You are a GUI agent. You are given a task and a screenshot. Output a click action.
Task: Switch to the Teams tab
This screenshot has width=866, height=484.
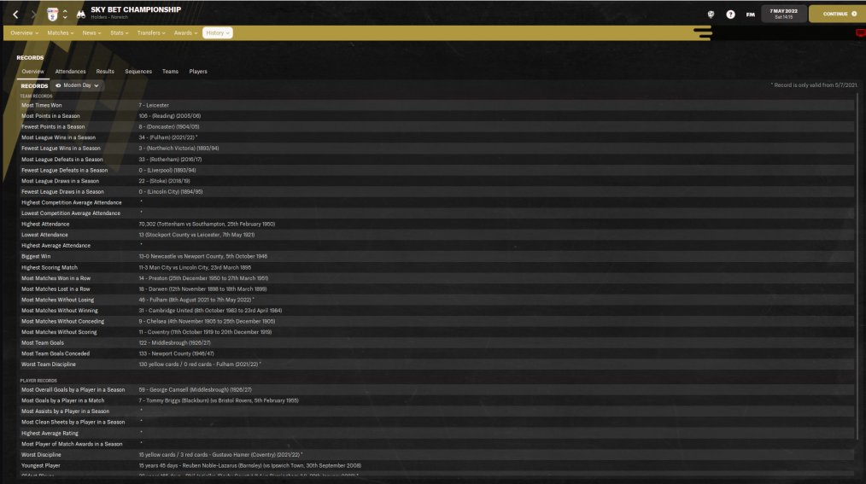click(170, 72)
